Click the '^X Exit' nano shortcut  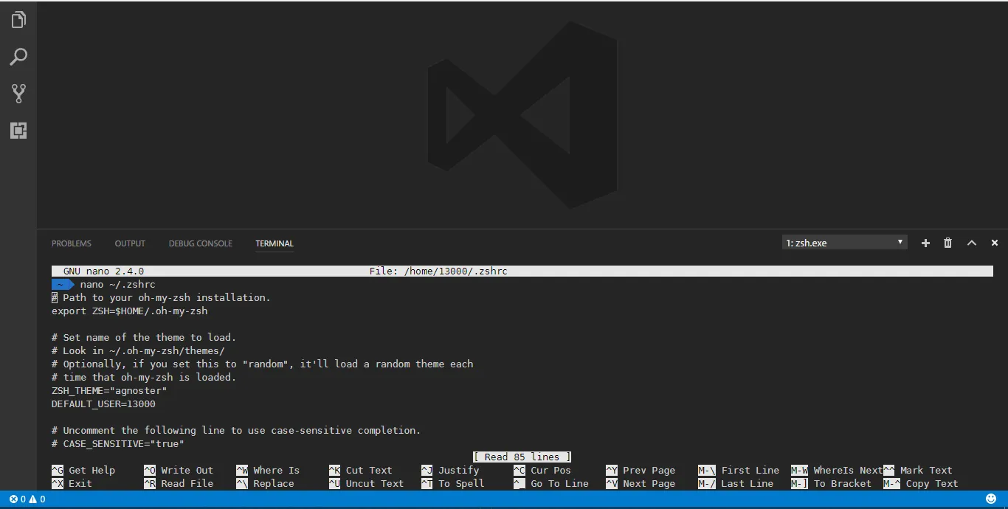72,484
